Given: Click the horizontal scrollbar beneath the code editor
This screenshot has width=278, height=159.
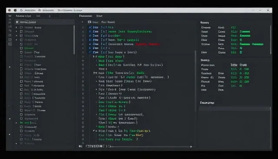Looking at the screenshot, I should 151,146.
